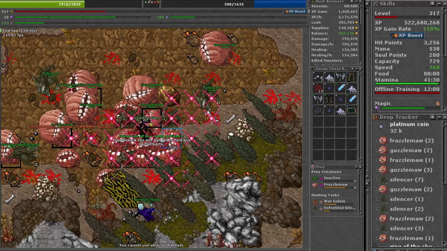Click the Drop Tracker panel title icon
Viewport: 447px width, 251px height.
click(x=375, y=117)
